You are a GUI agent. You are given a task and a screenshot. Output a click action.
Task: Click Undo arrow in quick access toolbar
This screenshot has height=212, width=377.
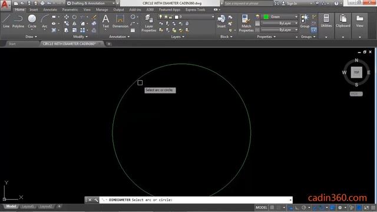[x=49, y=4]
